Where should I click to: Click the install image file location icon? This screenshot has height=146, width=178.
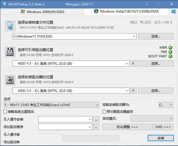(x=10, y=26)
